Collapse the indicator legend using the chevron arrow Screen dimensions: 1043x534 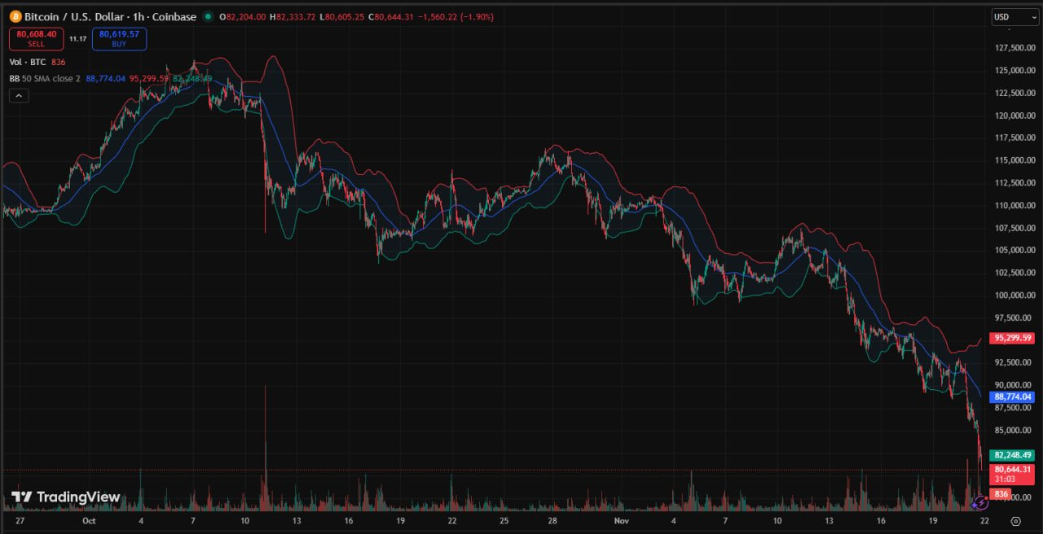[x=18, y=95]
